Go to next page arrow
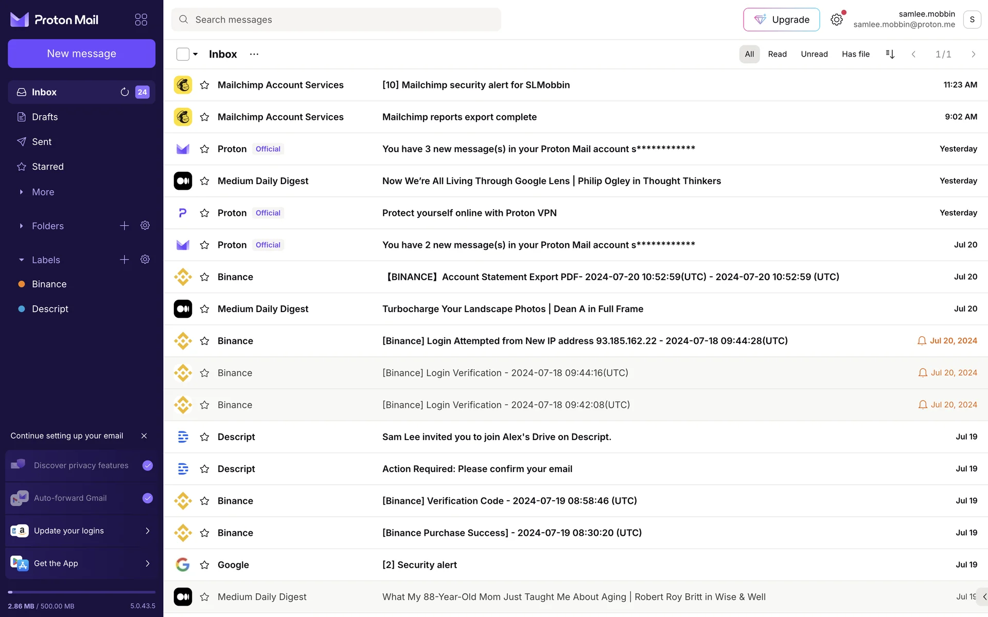The image size is (988, 617). (973, 54)
